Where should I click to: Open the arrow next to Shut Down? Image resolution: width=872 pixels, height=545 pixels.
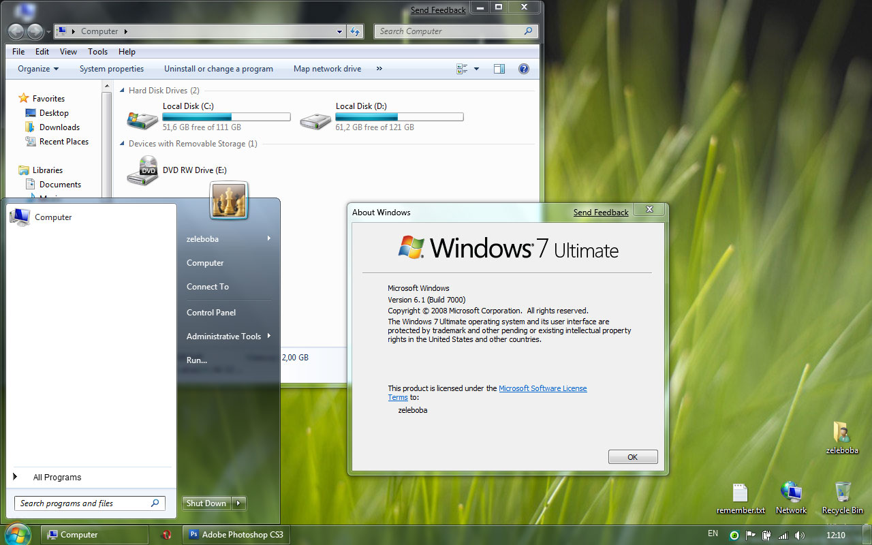point(238,503)
